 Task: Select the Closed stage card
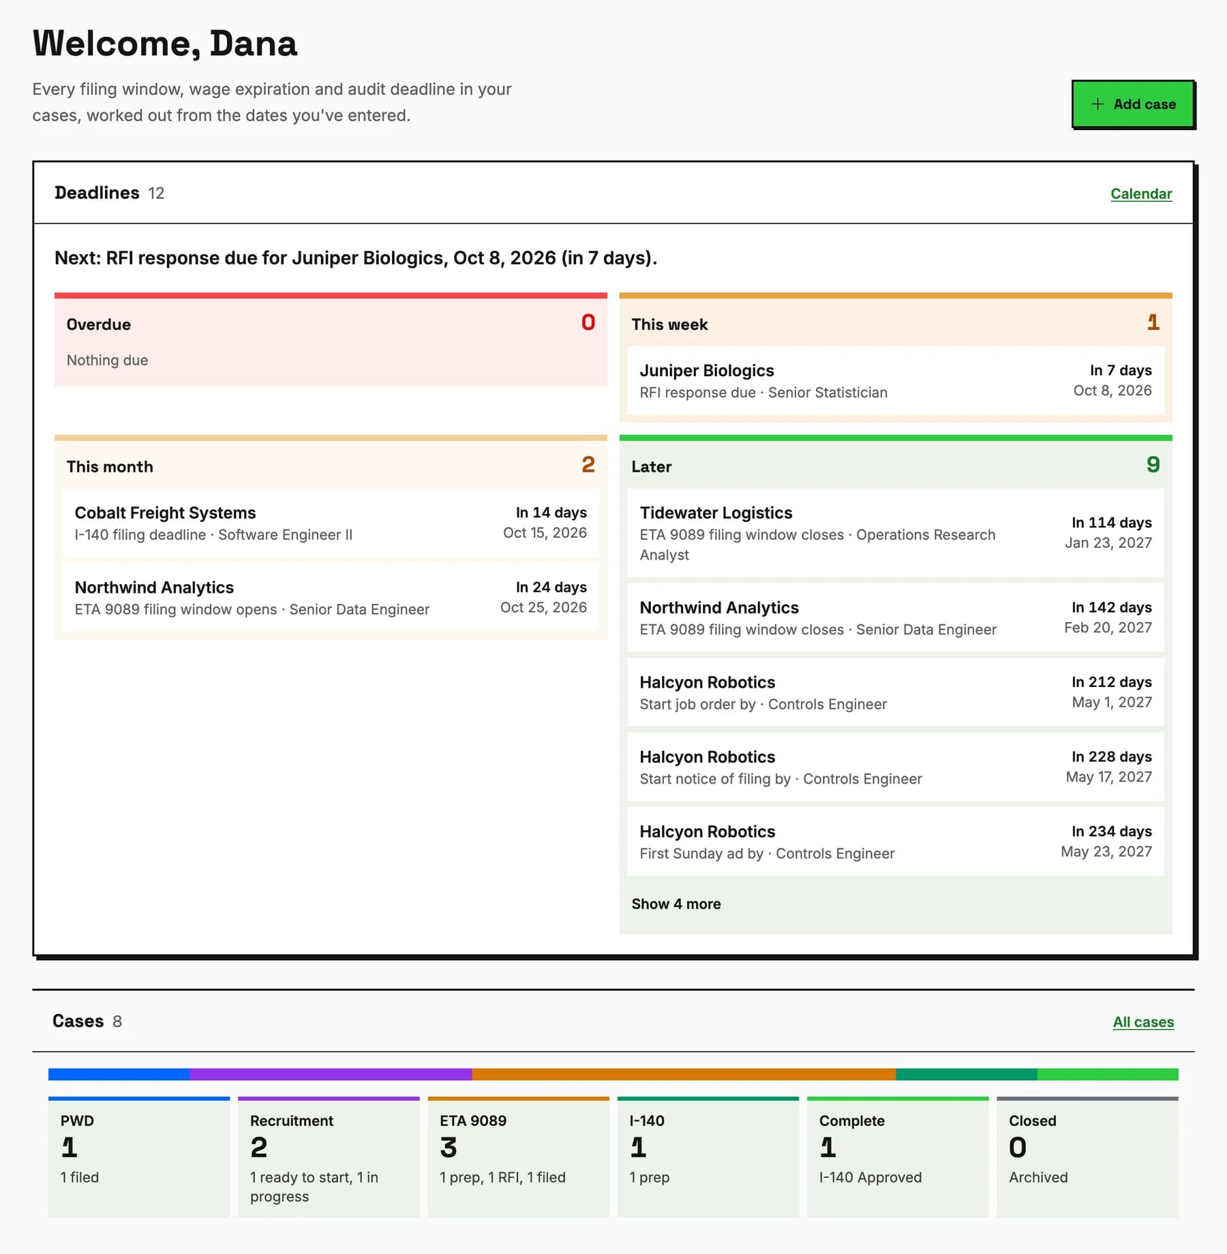1087,1157
